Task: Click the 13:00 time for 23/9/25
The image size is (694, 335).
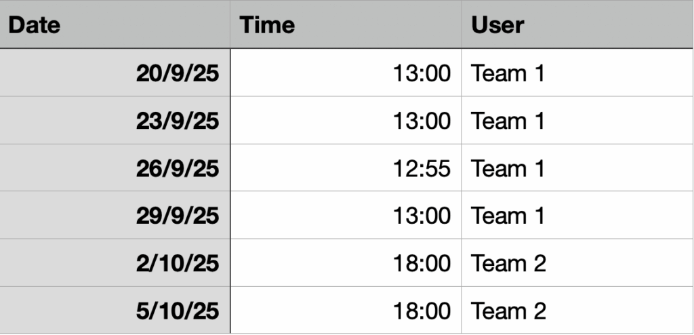Action: 421,121
